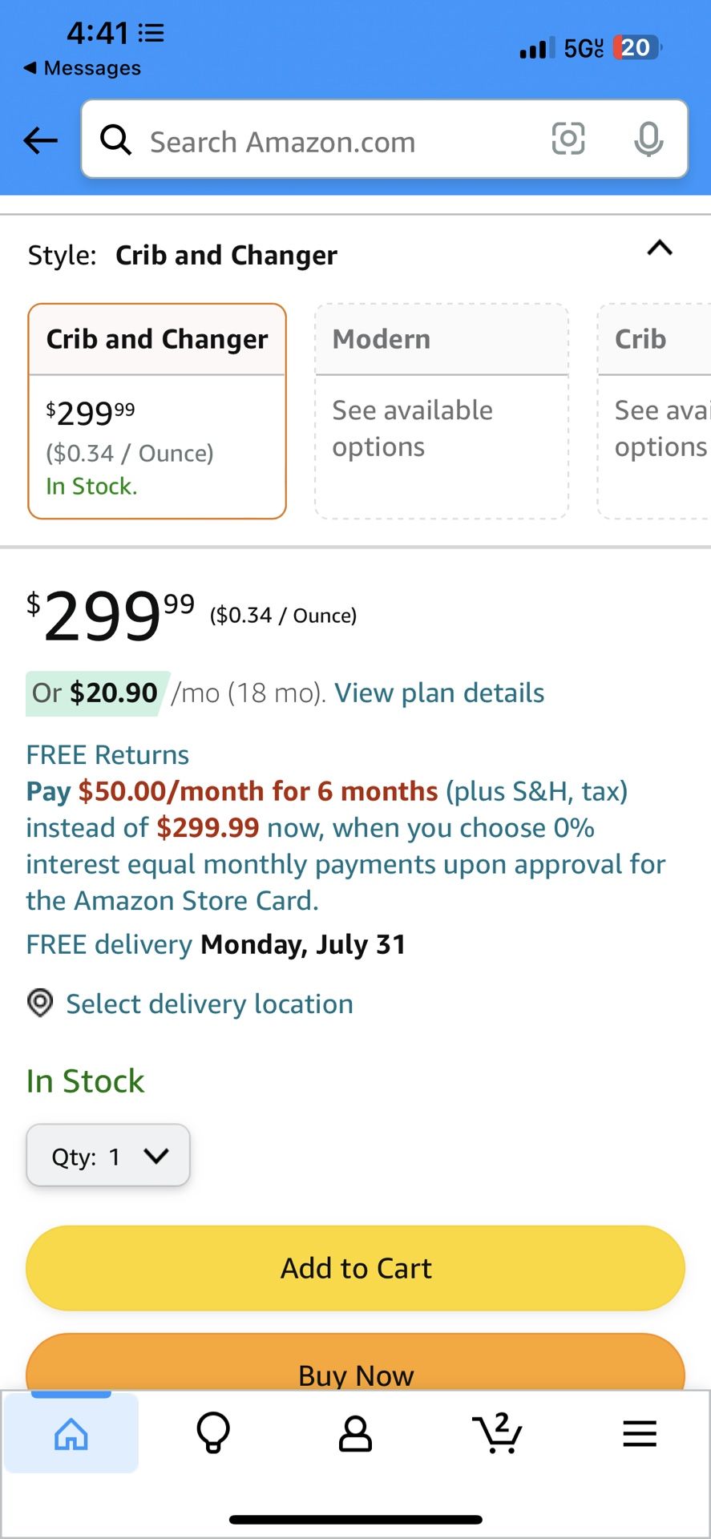Tap the delivery location pin icon
This screenshot has width=711, height=1539.
click(40, 1003)
